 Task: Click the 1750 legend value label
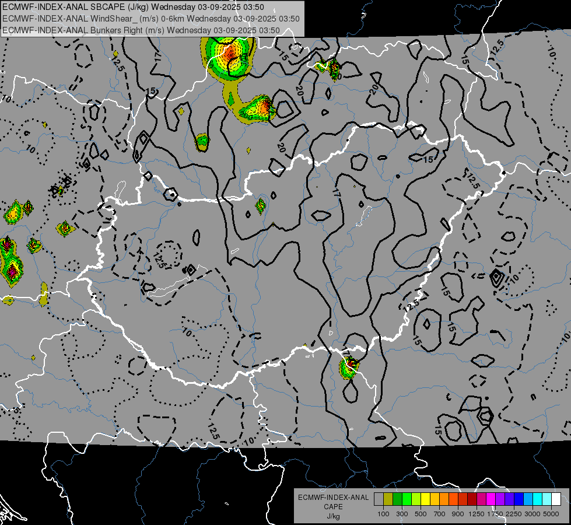[495, 514]
